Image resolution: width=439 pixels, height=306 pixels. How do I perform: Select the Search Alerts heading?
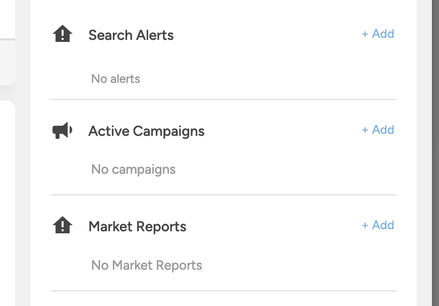pyautogui.click(x=131, y=35)
